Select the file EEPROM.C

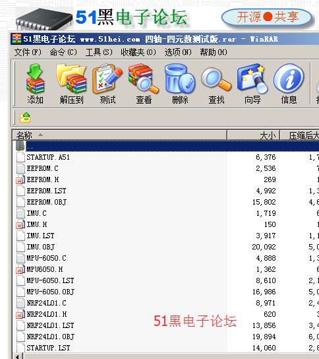pos(43,168)
